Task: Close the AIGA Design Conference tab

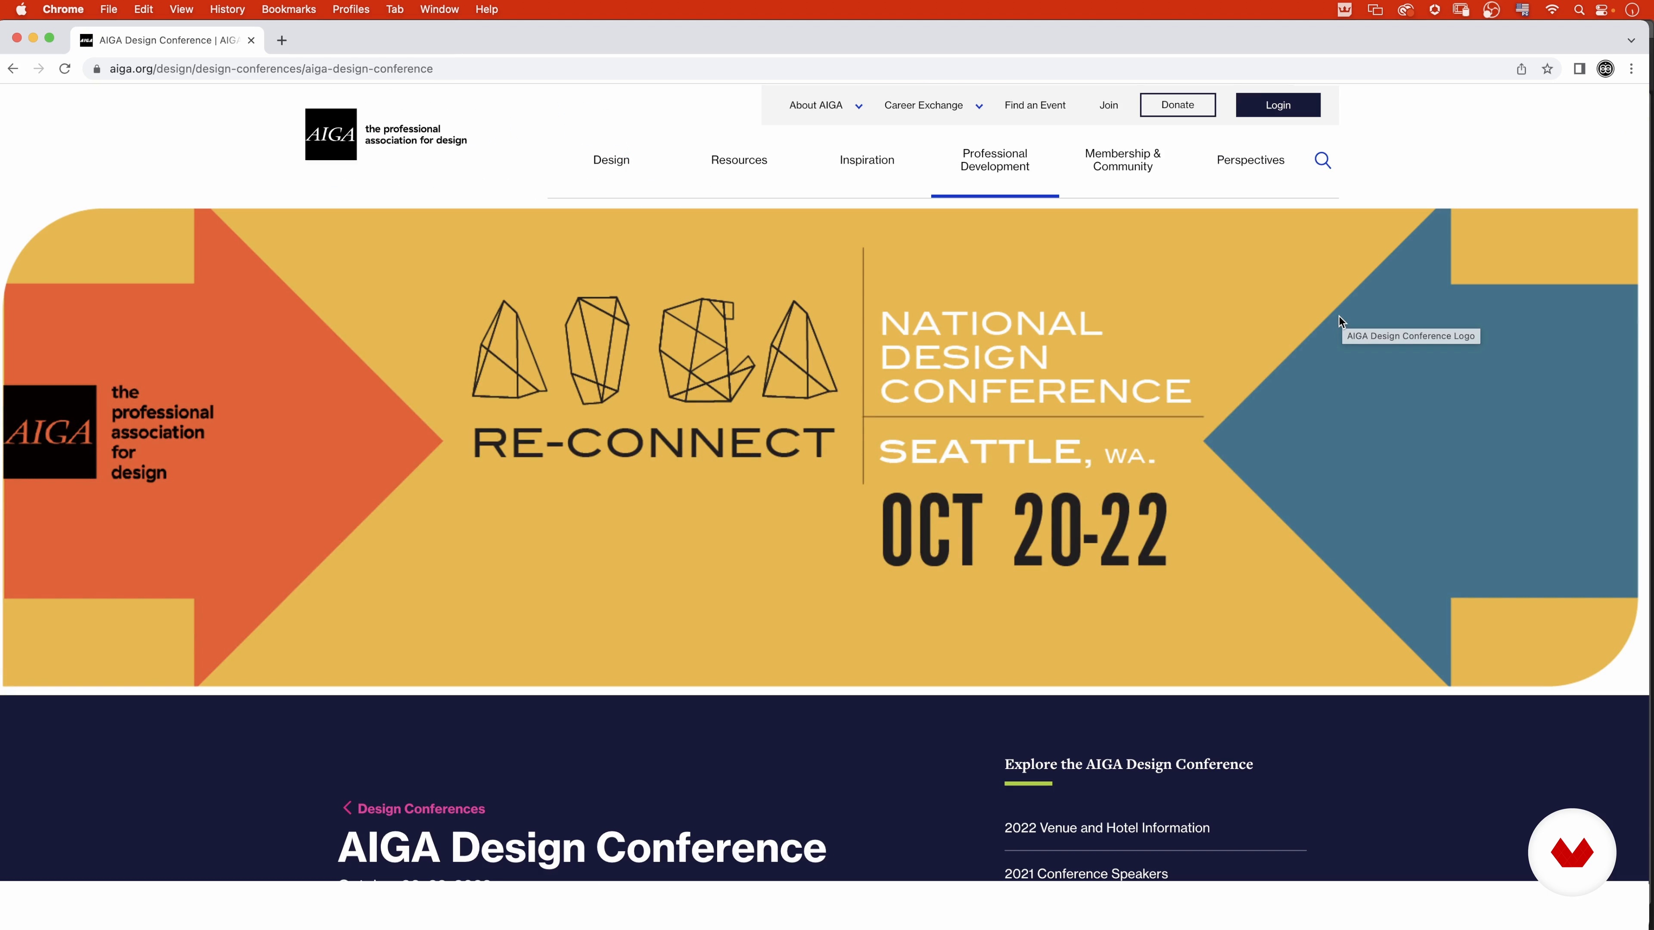Action: click(x=251, y=40)
